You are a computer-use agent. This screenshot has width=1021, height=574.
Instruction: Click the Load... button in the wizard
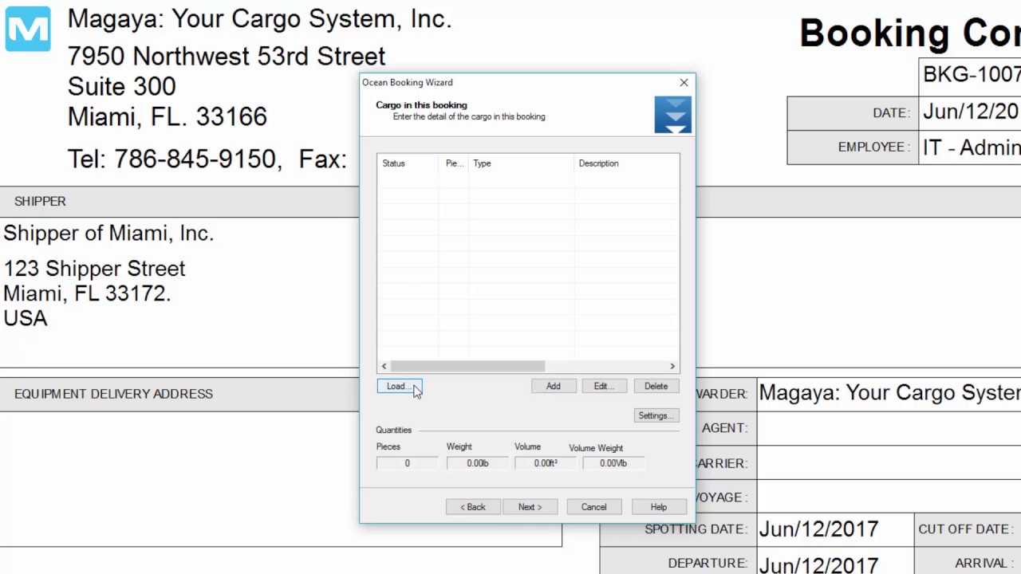click(399, 386)
